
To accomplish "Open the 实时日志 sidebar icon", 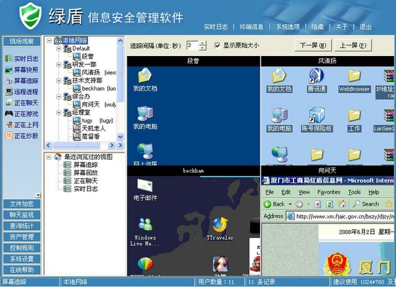I will 9,59.
